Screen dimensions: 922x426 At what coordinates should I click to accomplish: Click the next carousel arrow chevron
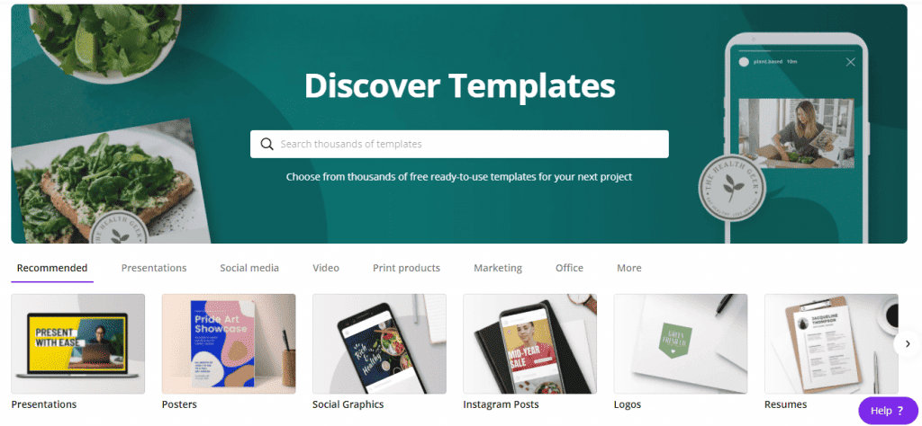pyautogui.click(x=908, y=344)
